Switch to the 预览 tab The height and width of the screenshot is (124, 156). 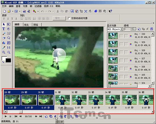[x=36, y=25]
